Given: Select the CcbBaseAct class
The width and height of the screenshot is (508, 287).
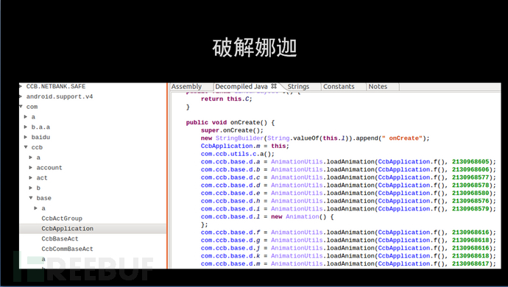Looking at the screenshot, I should (x=60, y=238).
